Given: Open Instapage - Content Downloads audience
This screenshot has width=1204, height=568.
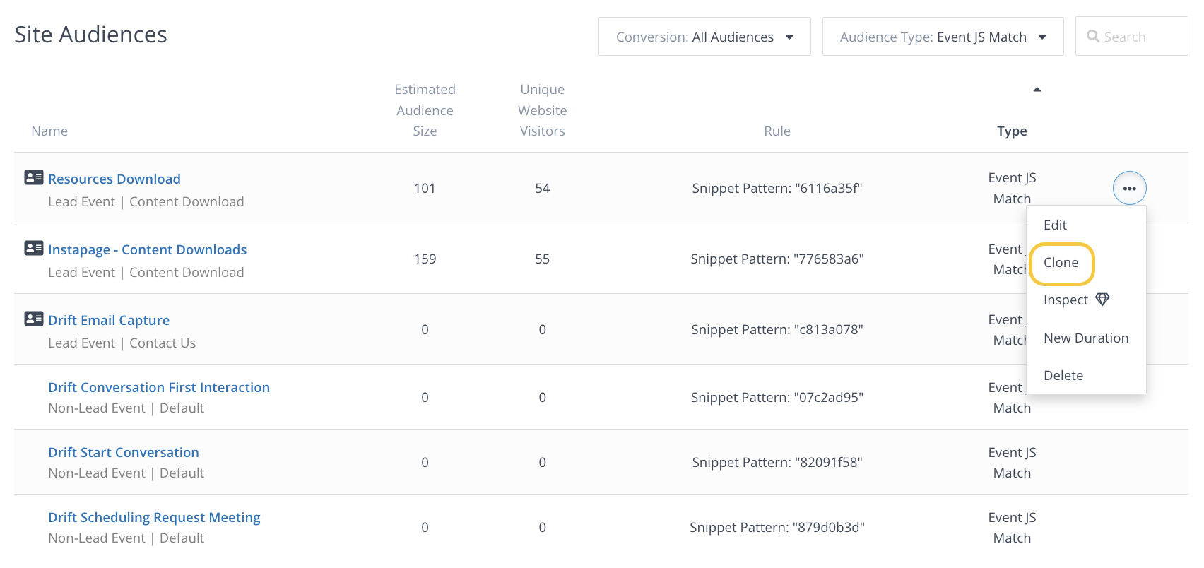Looking at the screenshot, I should [147, 249].
